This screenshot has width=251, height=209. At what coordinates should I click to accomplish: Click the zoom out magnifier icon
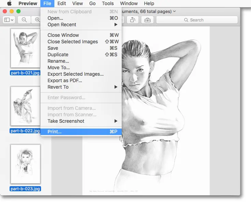coord(24,20)
